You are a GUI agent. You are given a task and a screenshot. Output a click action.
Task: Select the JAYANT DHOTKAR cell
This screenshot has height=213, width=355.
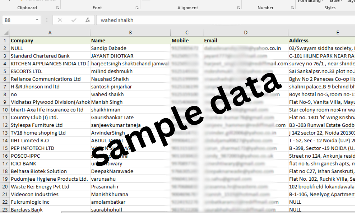point(130,56)
